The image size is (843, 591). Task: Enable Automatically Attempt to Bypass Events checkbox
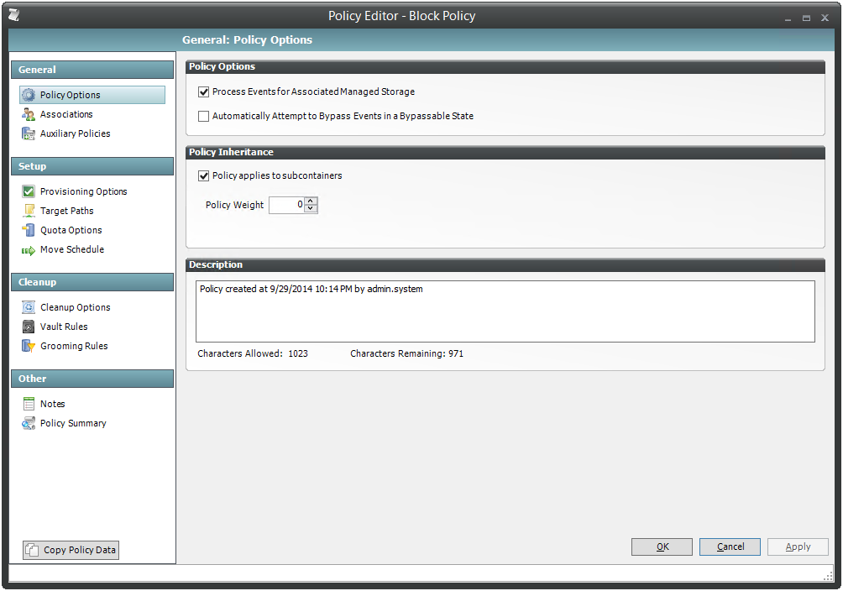coord(204,116)
